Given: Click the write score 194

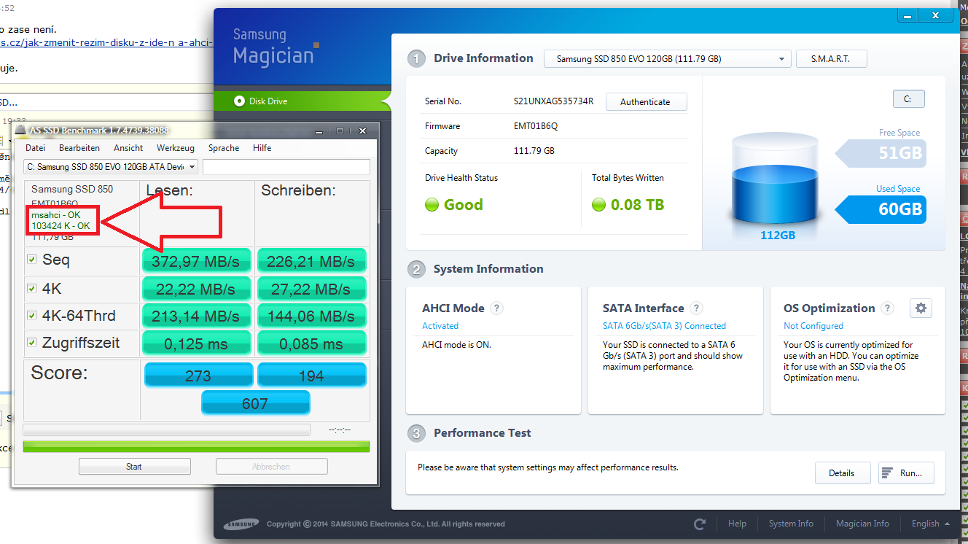Looking at the screenshot, I should pos(311,375).
